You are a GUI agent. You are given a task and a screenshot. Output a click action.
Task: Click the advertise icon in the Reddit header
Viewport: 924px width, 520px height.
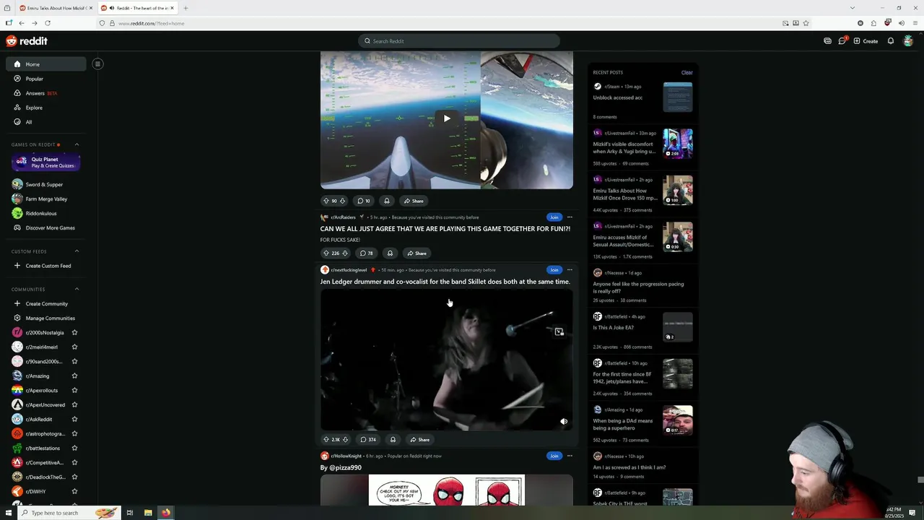827,41
